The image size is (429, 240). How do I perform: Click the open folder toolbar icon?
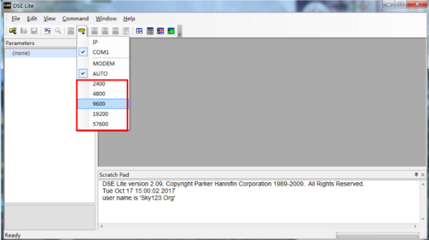click(13, 31)
